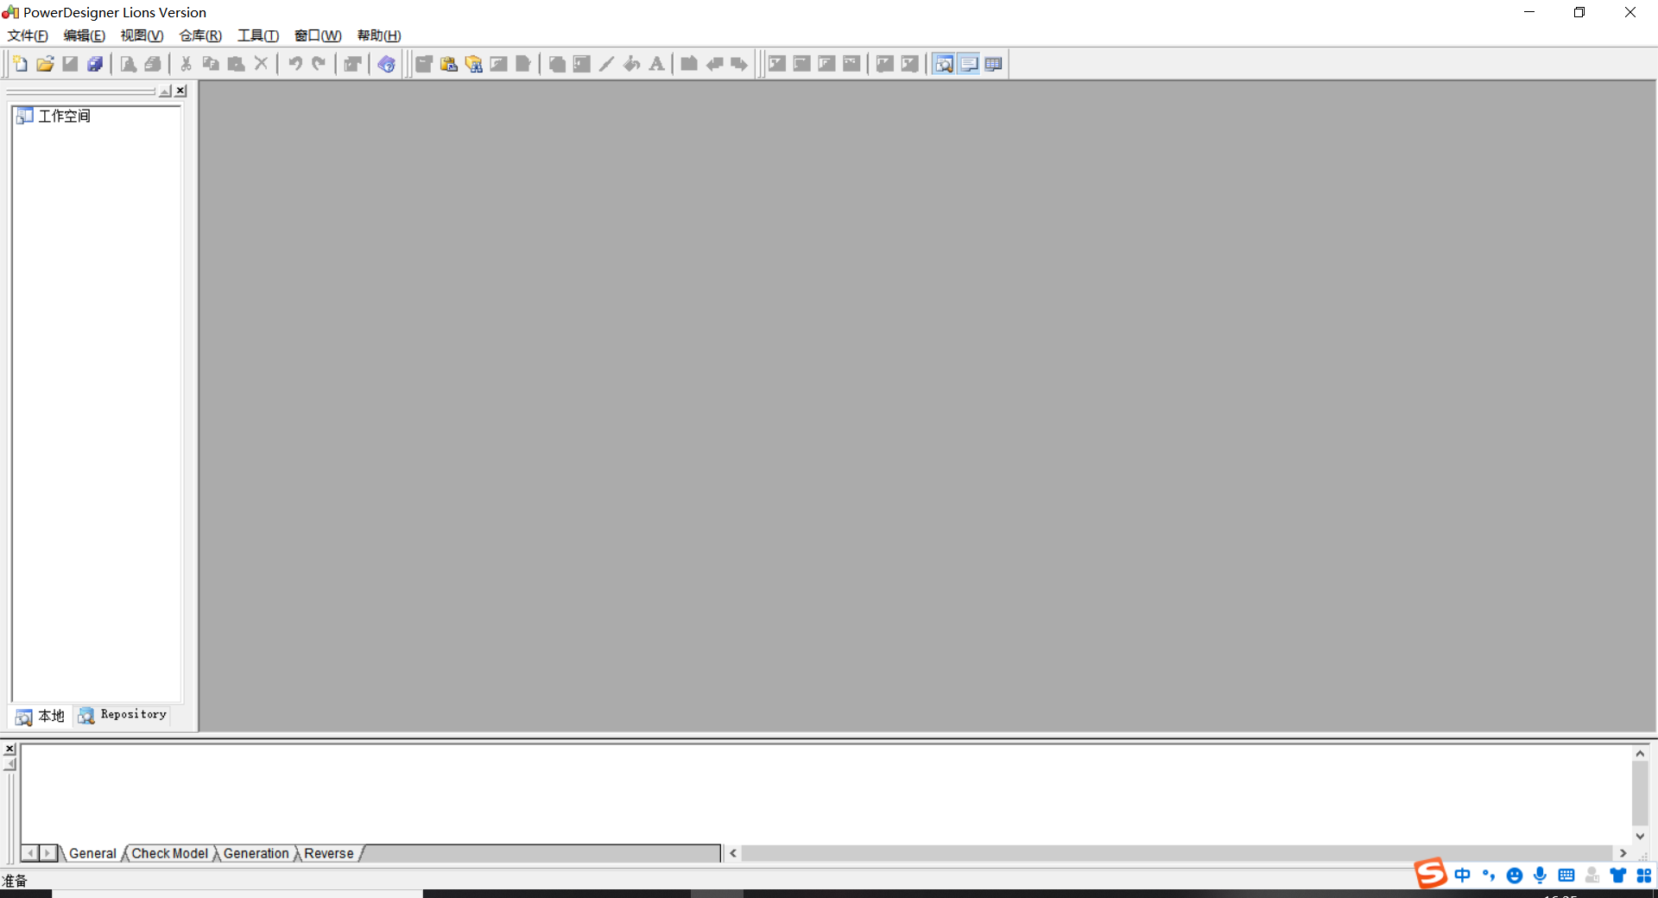Create a new model with New icon
1658x898 pixels.
tap(20, 64)
